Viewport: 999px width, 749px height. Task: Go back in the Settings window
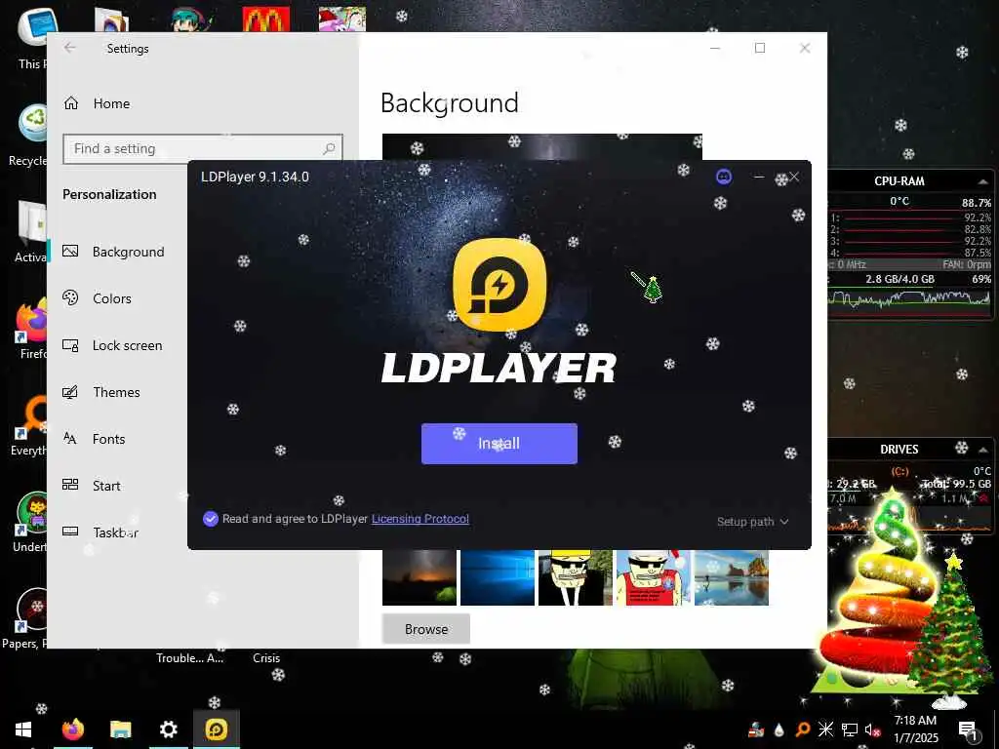[x=70, y=48]
